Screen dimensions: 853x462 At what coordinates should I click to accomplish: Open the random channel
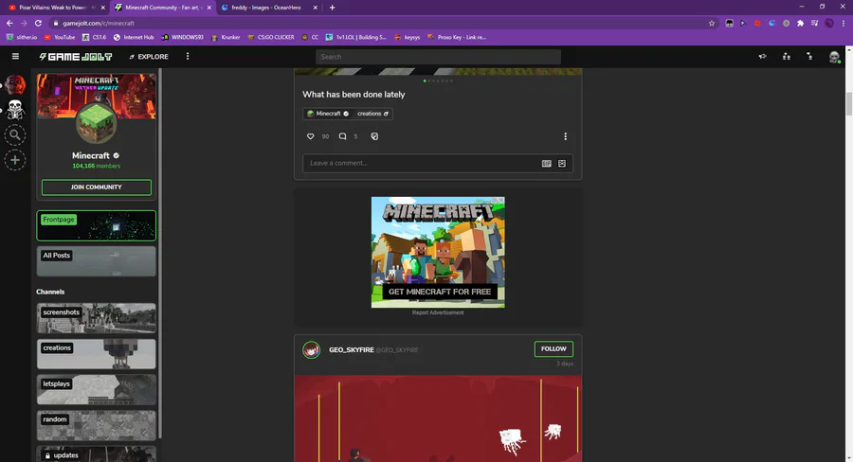[97, 426]
